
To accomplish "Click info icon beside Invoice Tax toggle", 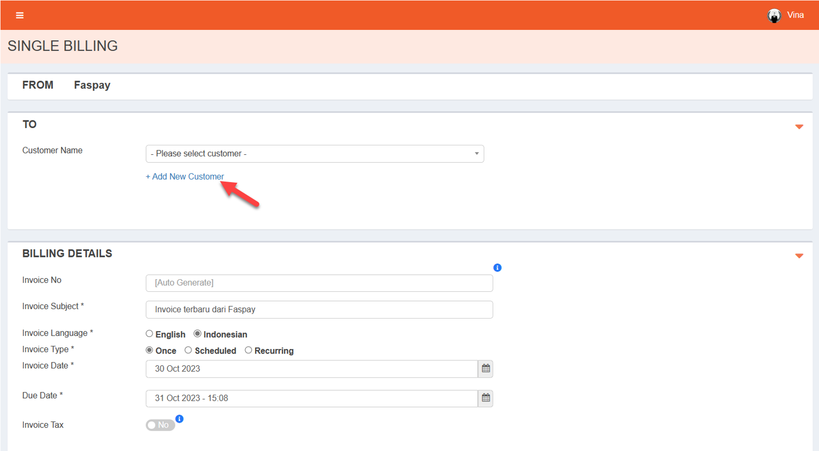I will pos(179,419).
